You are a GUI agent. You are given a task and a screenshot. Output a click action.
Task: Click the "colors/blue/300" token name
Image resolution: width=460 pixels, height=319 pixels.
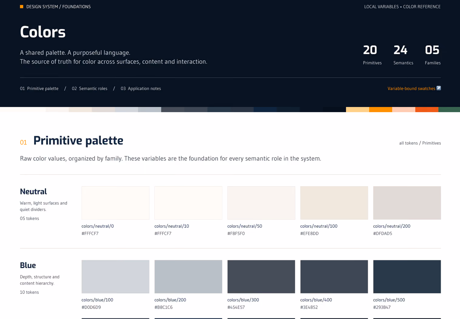point(243,300)
